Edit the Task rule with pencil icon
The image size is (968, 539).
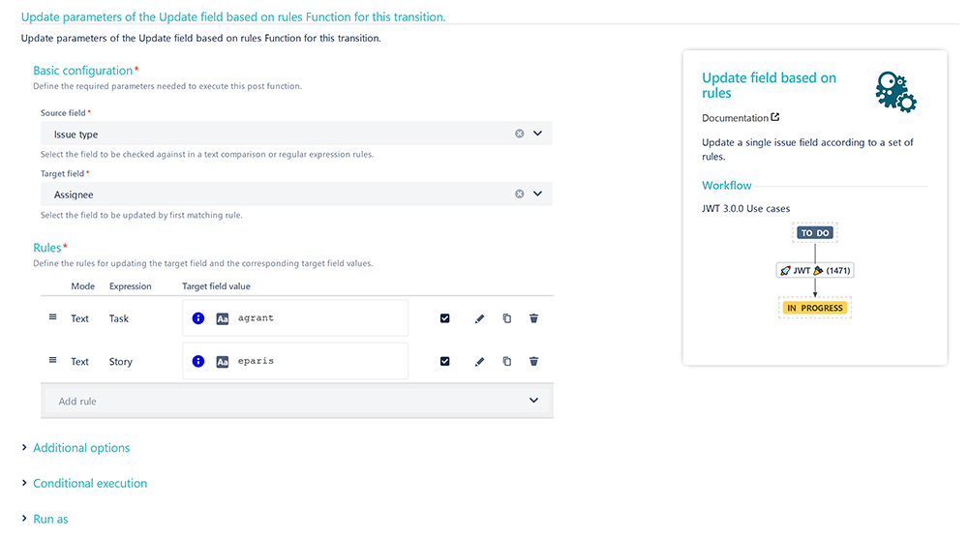pyautogui.click(x=480, y=318)
